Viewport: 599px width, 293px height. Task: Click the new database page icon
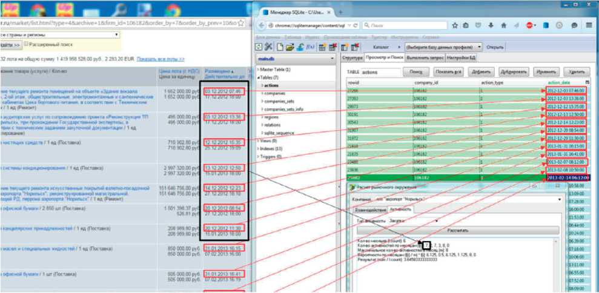280,47
